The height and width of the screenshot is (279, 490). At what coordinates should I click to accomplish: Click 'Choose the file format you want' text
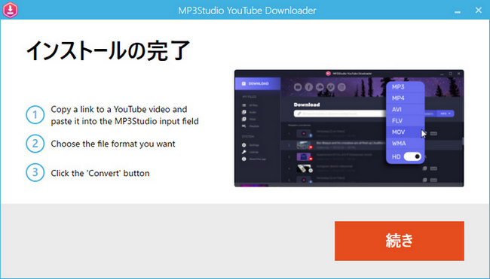(x=113, y=144)
